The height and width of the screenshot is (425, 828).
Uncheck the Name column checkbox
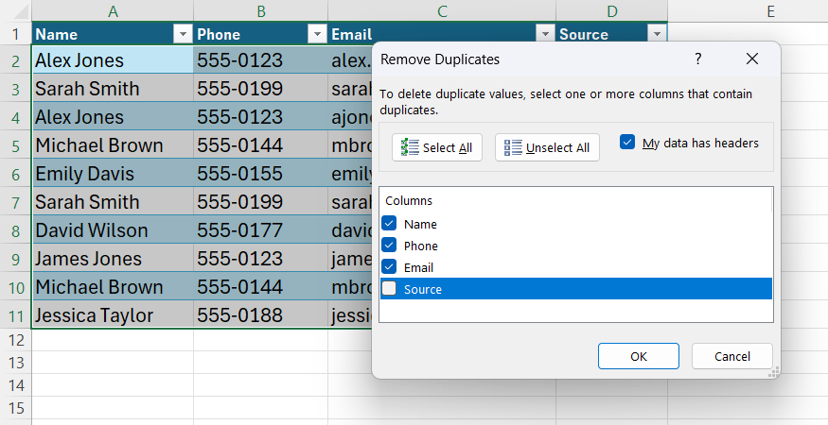click(x=389, y=224)
